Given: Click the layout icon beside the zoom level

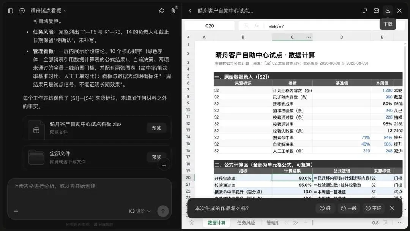Looking at the screenshot, I should click(x=385, y=223).
